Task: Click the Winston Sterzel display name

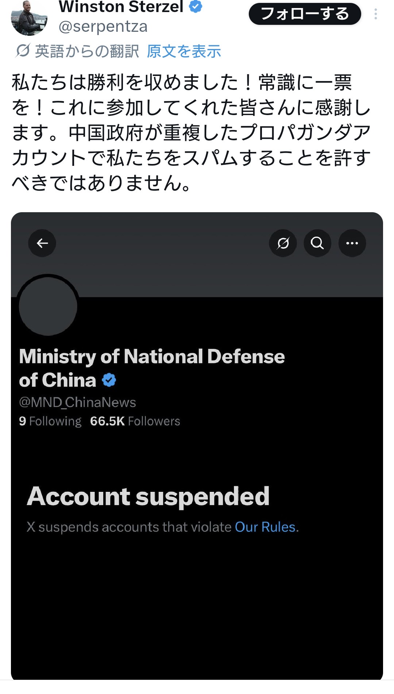Action: coord(121,7)
